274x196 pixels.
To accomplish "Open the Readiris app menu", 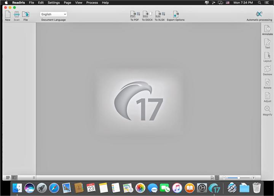I will click(x=19, y=3).
